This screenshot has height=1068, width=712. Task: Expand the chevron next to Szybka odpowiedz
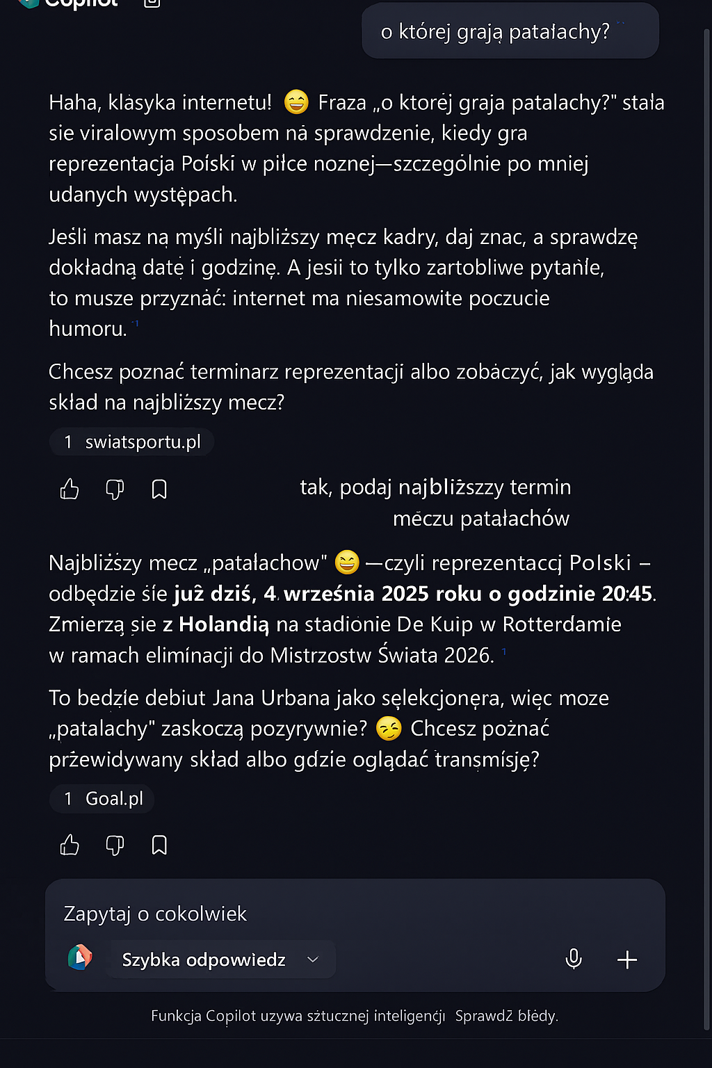pos(313,960)
